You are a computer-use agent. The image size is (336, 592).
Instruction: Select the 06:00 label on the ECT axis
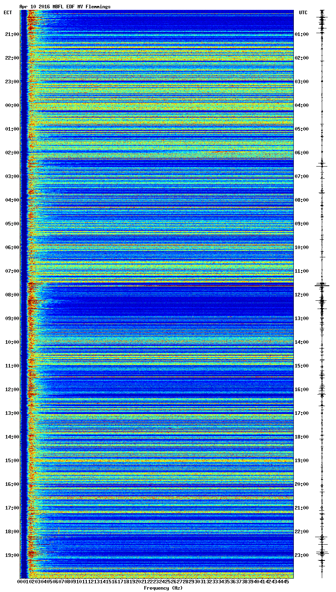pos(12,247)
